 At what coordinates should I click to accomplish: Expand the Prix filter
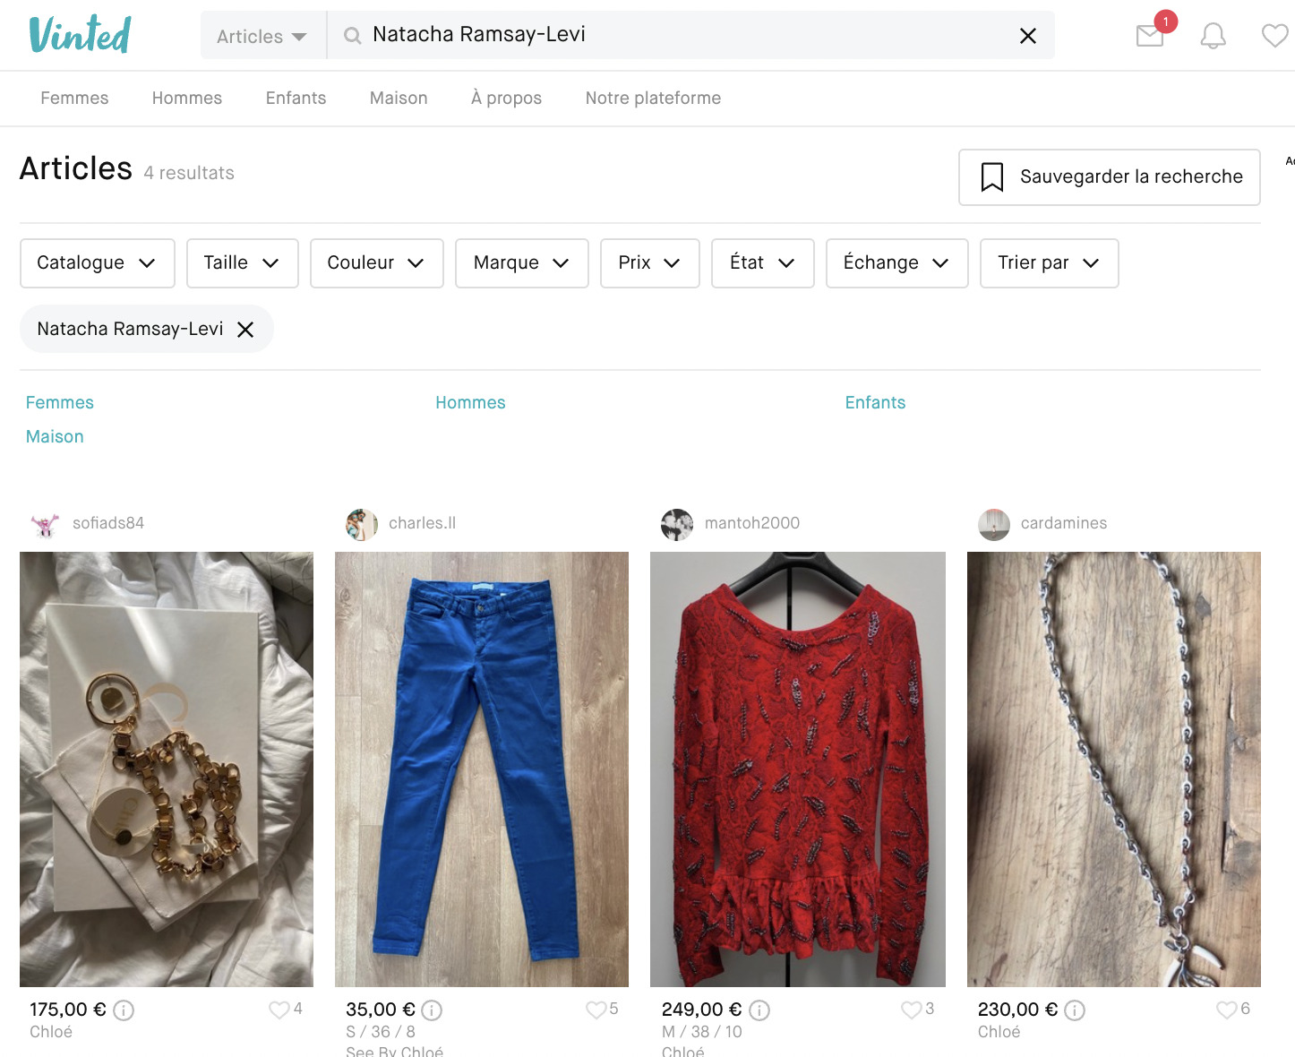649,263
